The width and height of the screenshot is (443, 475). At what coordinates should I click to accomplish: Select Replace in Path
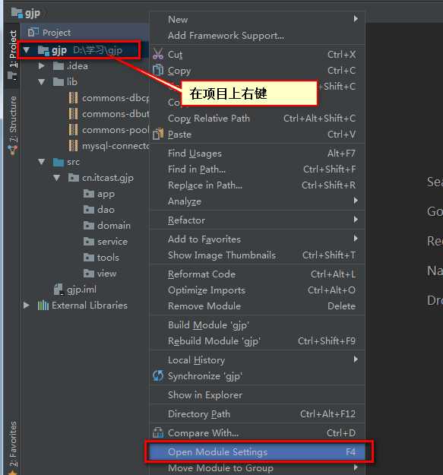258,185
